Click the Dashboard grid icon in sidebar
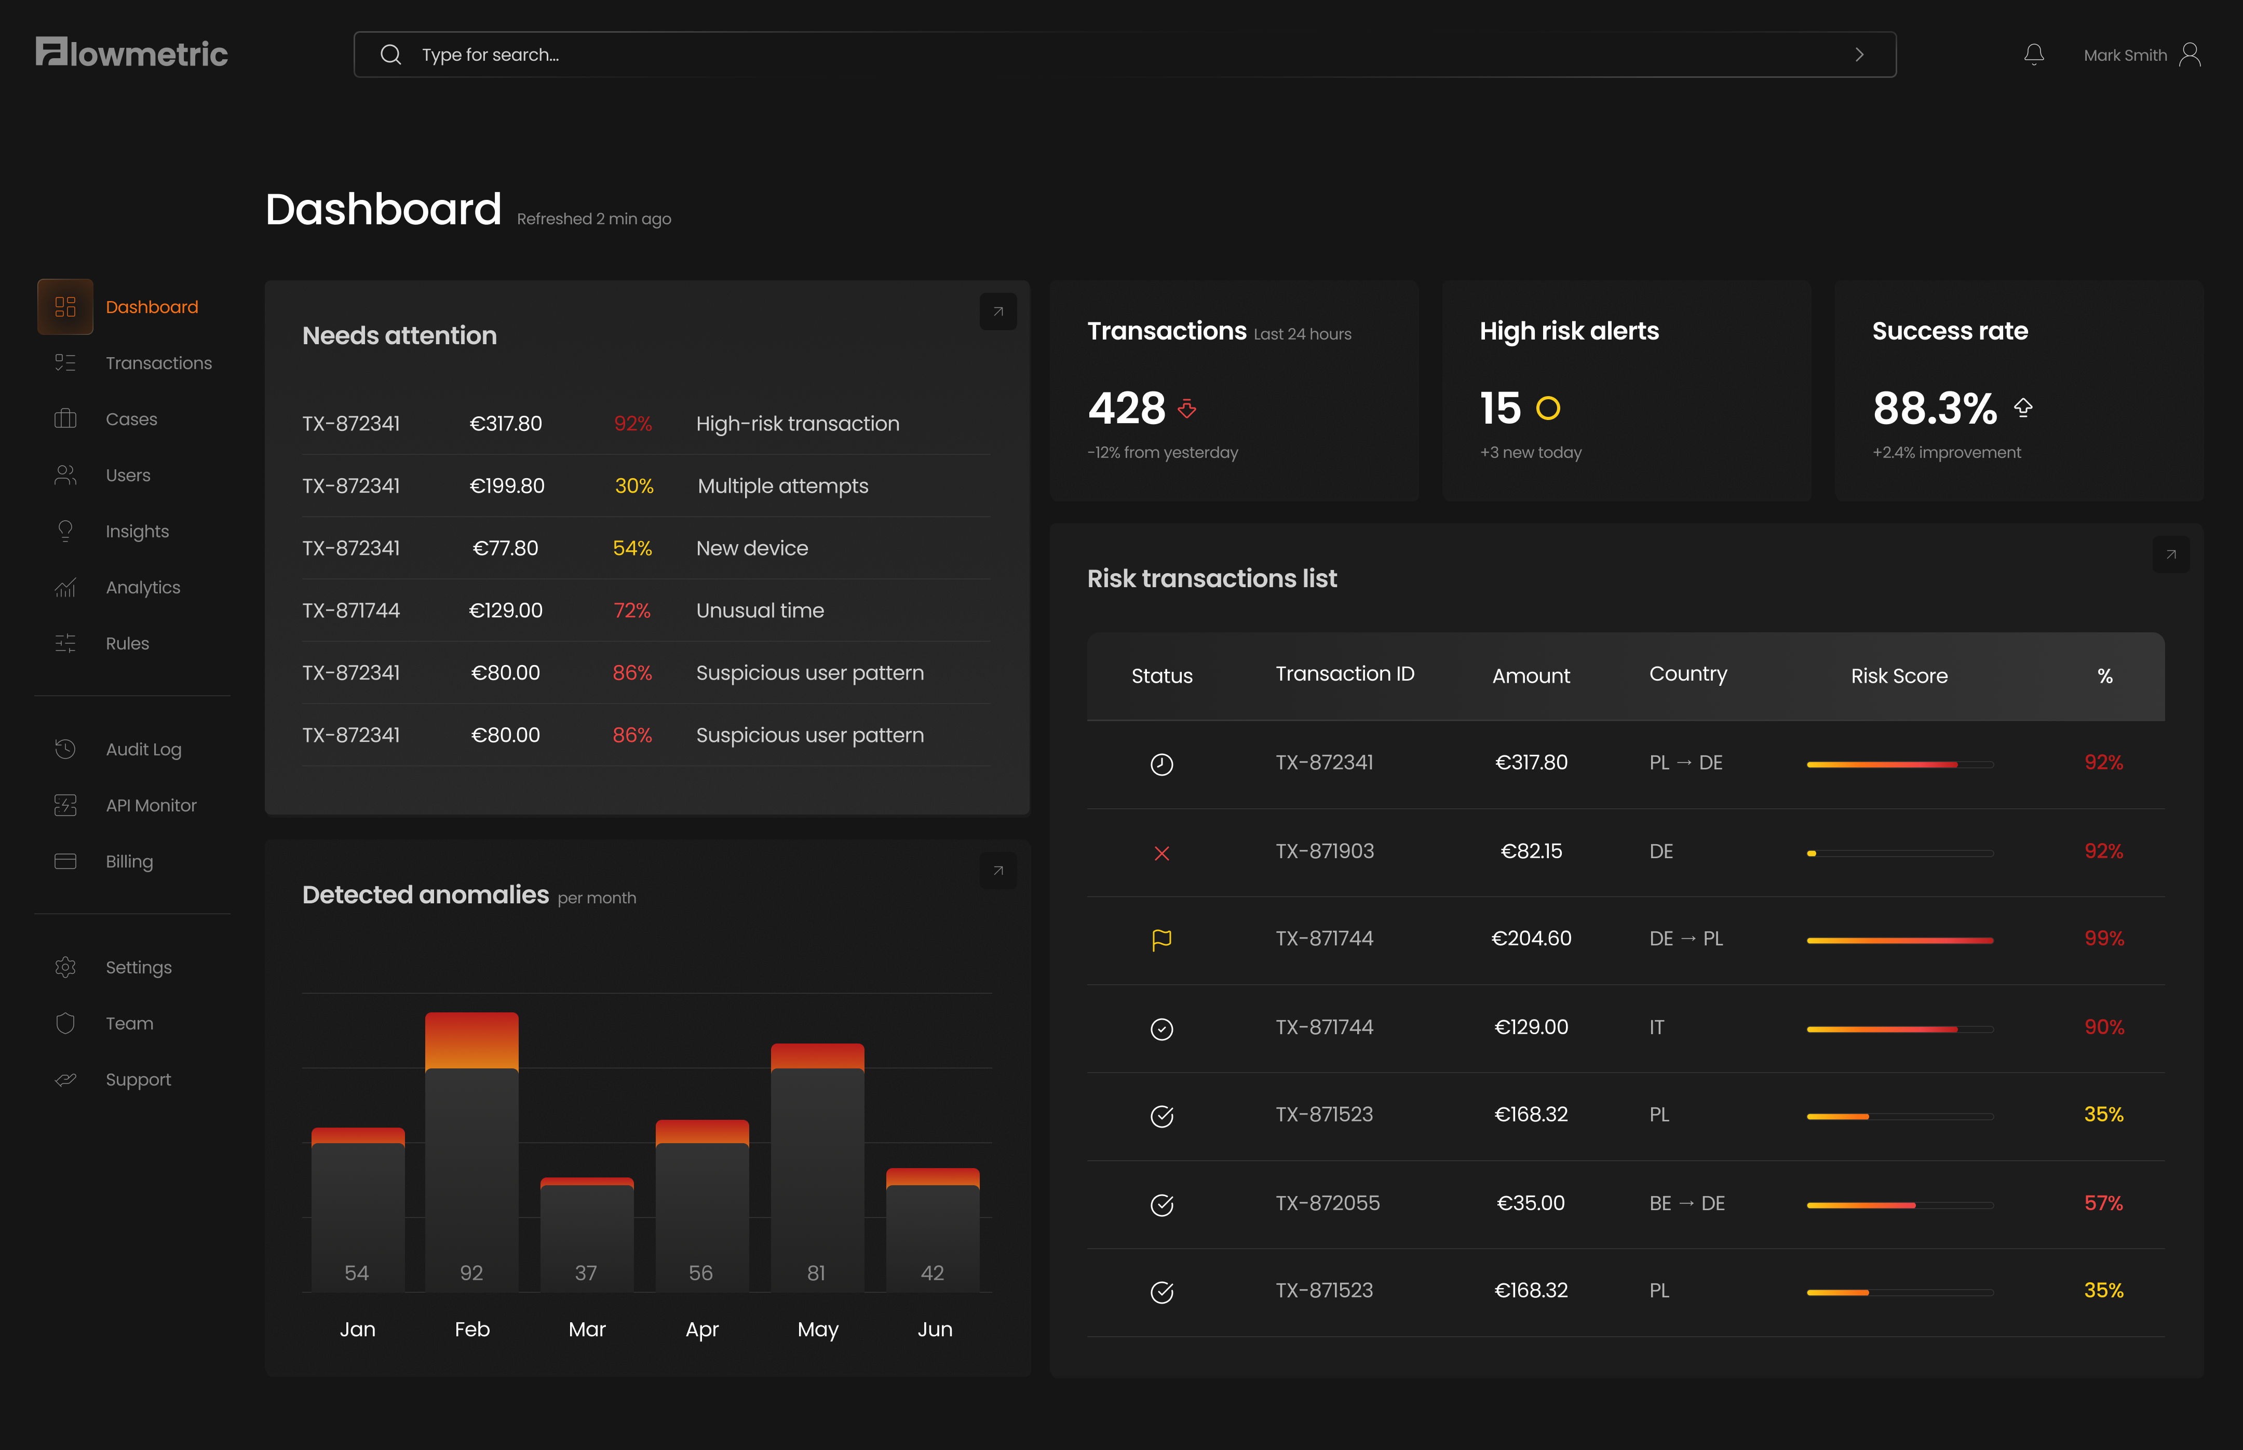This screenshot has height=1450, width=2243. [65, 307]
